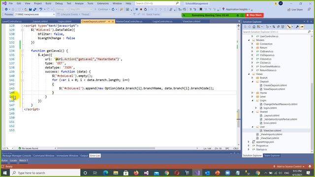Click the Solution Explorer search magnifier icon
The height and width of the screenshot is (177, 315).
(x=309, y=31)
